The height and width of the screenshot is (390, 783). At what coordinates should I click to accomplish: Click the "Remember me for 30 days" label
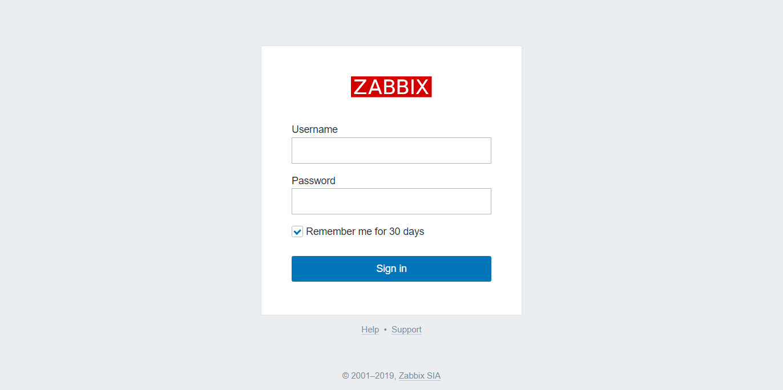point(365,231)
